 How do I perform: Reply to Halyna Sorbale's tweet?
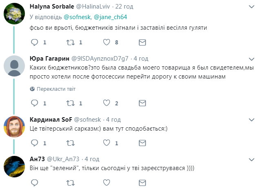click(35, 42)
